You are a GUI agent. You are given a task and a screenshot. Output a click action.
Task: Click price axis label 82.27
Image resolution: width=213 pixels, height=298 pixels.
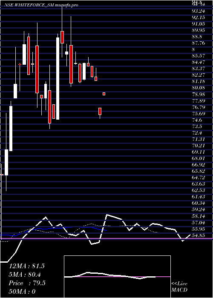click(198, 75)
